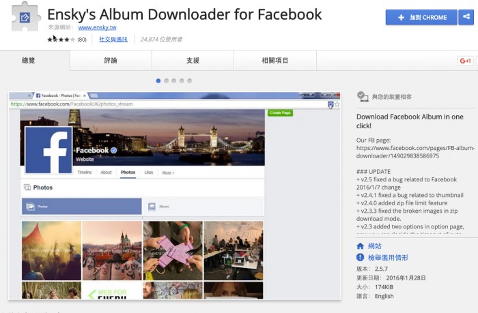478x313 pixels.
Task: Click 'Download Facebook Album in one click!' heading
Action: pyautogui.click(x=410, y=121)
